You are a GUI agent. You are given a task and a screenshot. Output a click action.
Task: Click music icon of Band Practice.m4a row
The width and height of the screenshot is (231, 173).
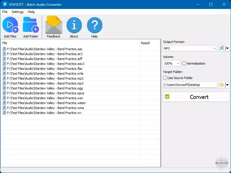[x=4, y=74]
